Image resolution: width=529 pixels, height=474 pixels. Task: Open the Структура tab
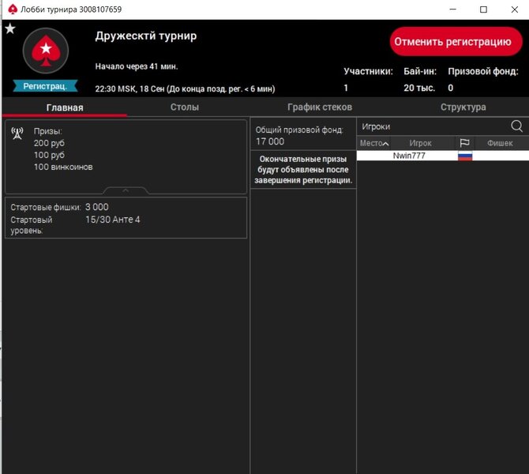[x=463, y=107]
